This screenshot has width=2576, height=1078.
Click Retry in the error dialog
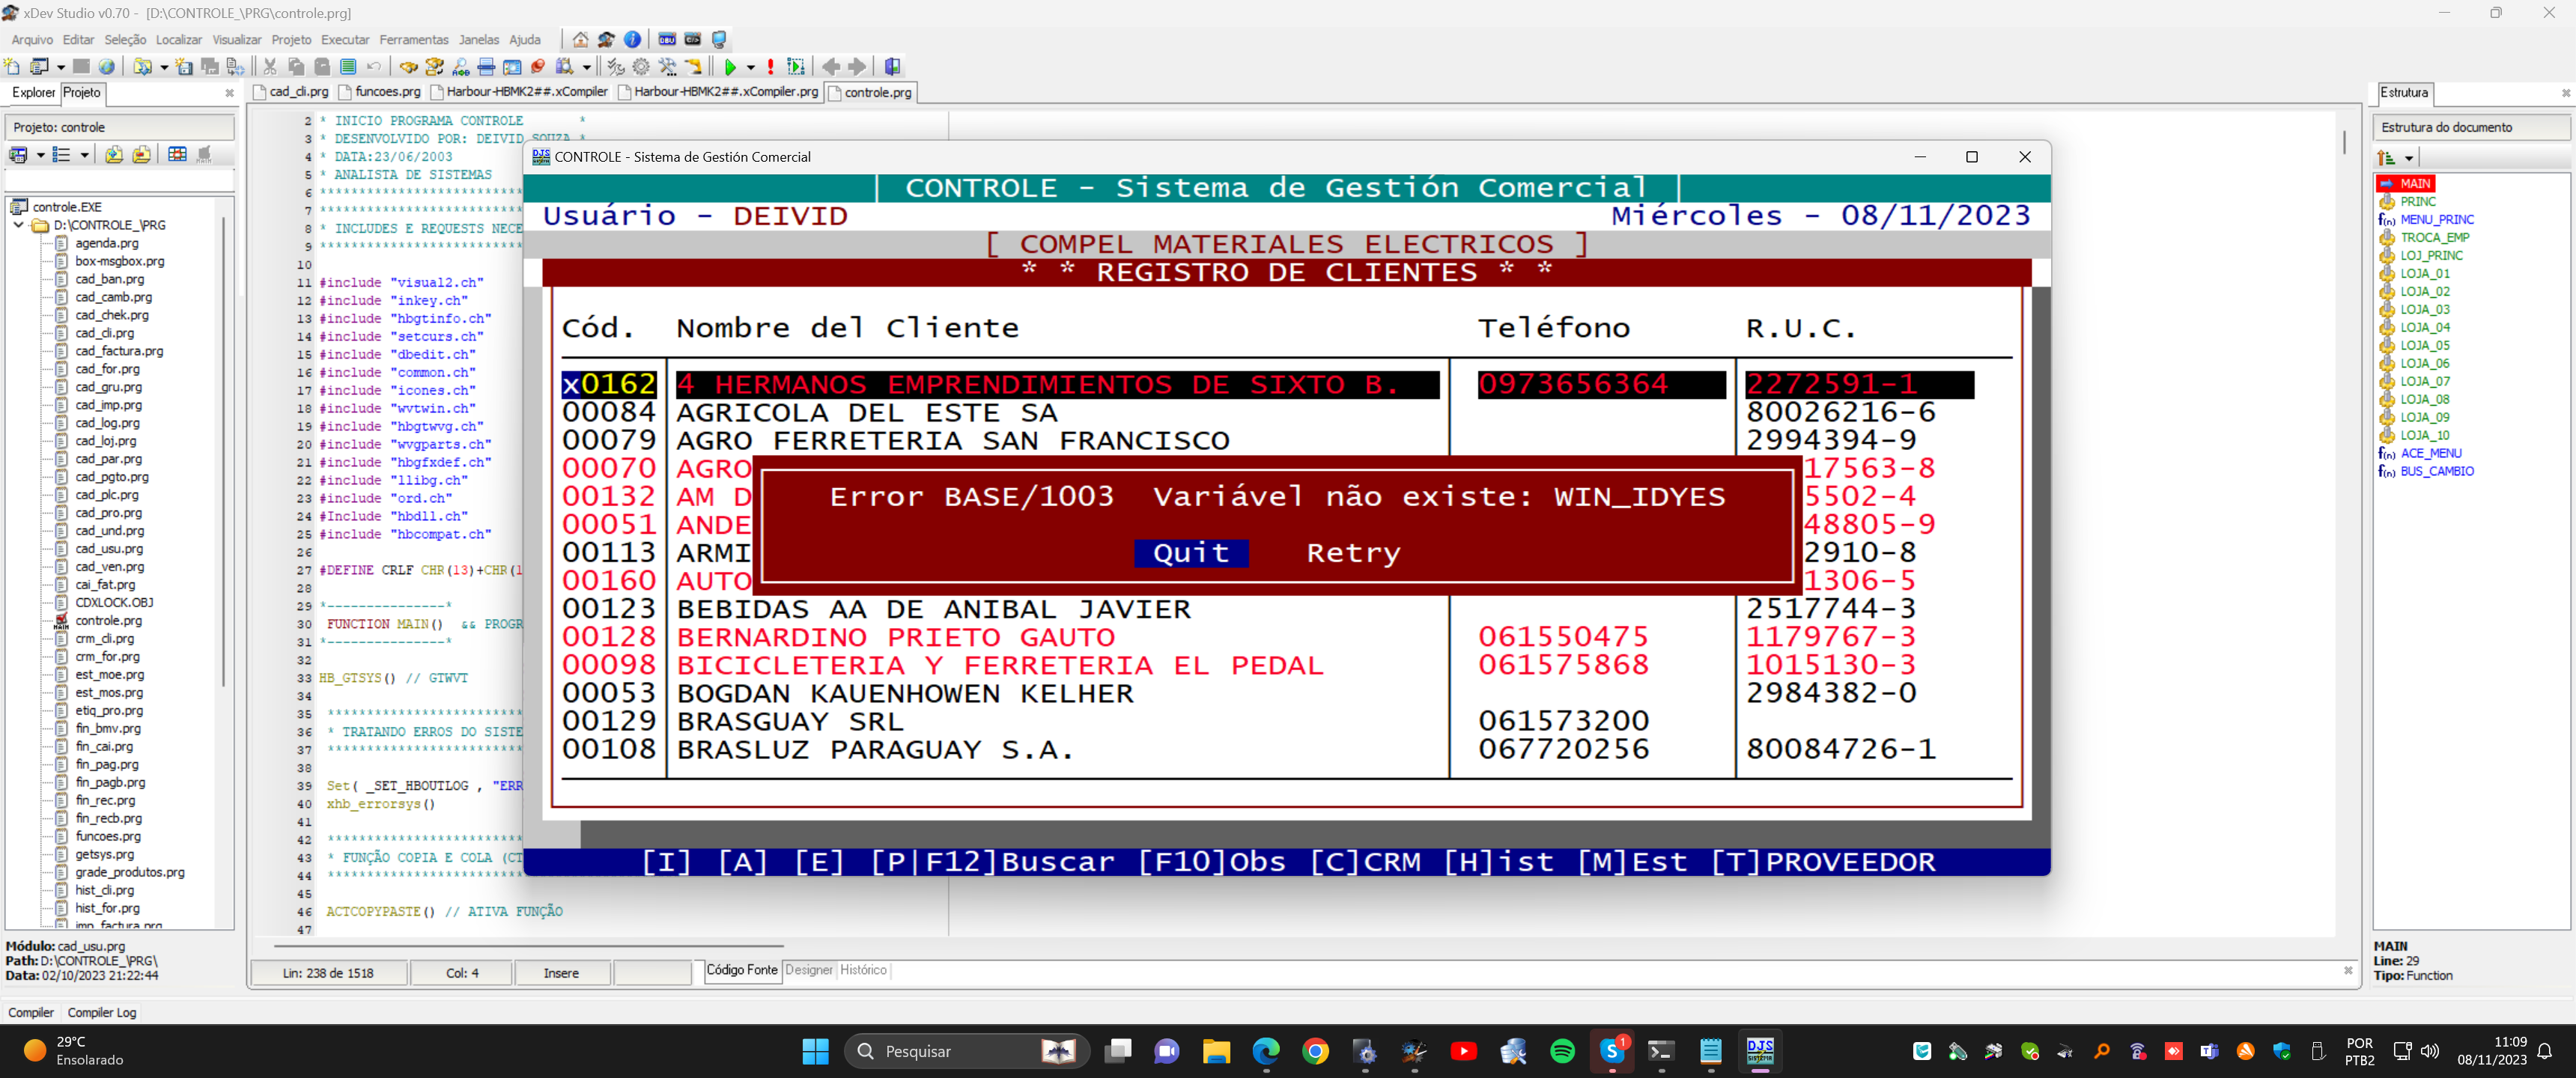[x=1353, y=553]
